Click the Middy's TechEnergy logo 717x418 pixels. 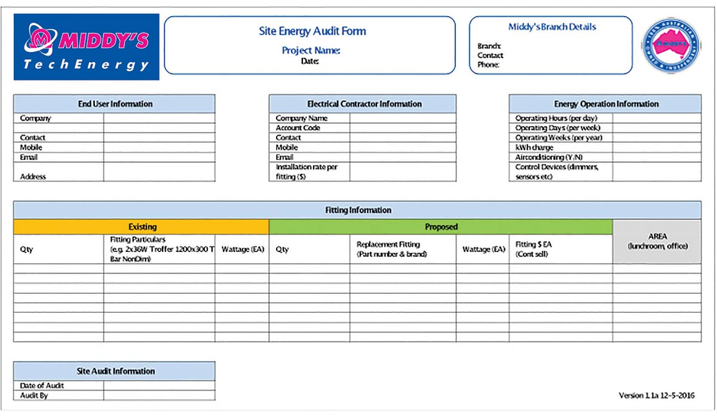pos(87,47)
